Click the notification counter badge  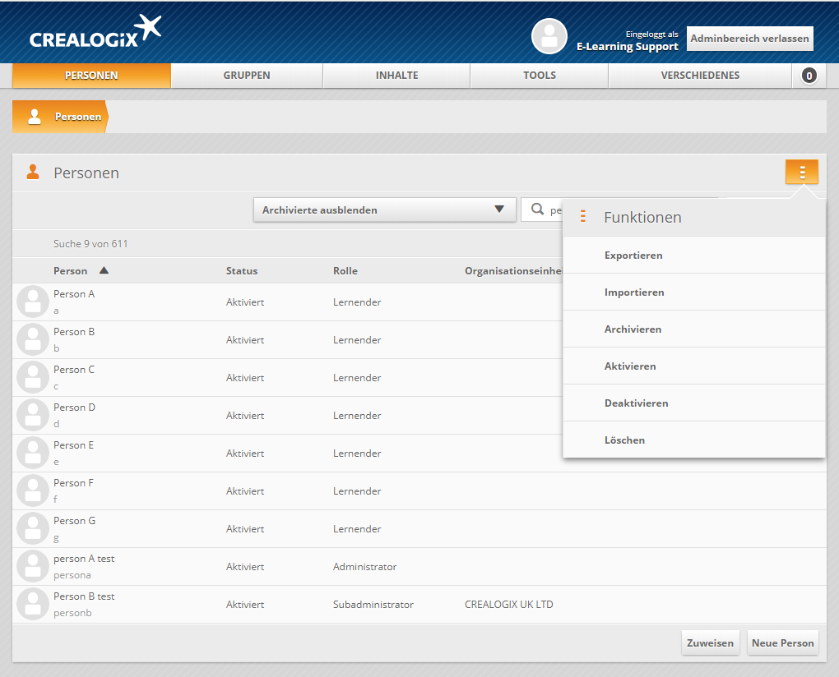[x=809, y=76]
